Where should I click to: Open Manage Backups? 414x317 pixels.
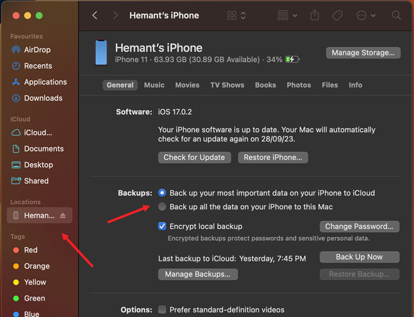(198, 274)
